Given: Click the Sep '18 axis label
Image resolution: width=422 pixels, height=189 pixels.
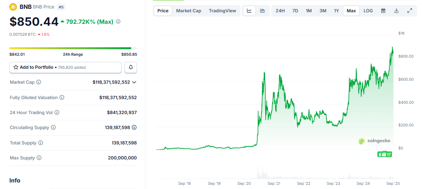Looking at the screenshot, I should [x=185, y=184].
